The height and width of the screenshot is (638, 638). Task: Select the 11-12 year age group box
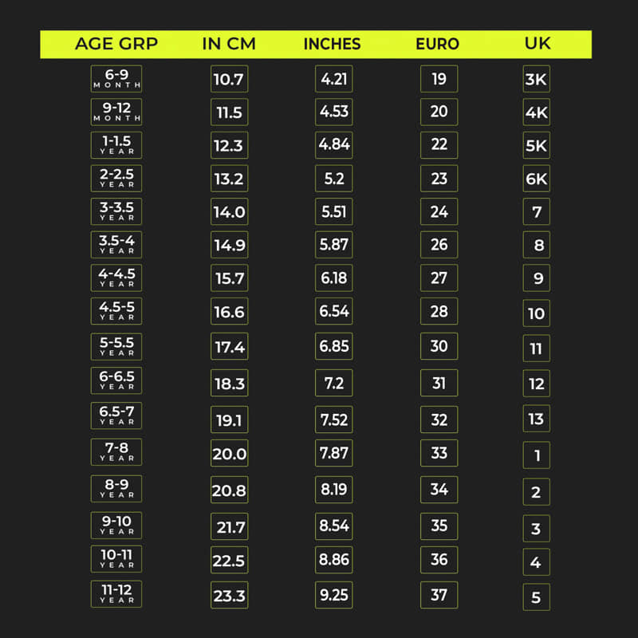tap(116, 595)
